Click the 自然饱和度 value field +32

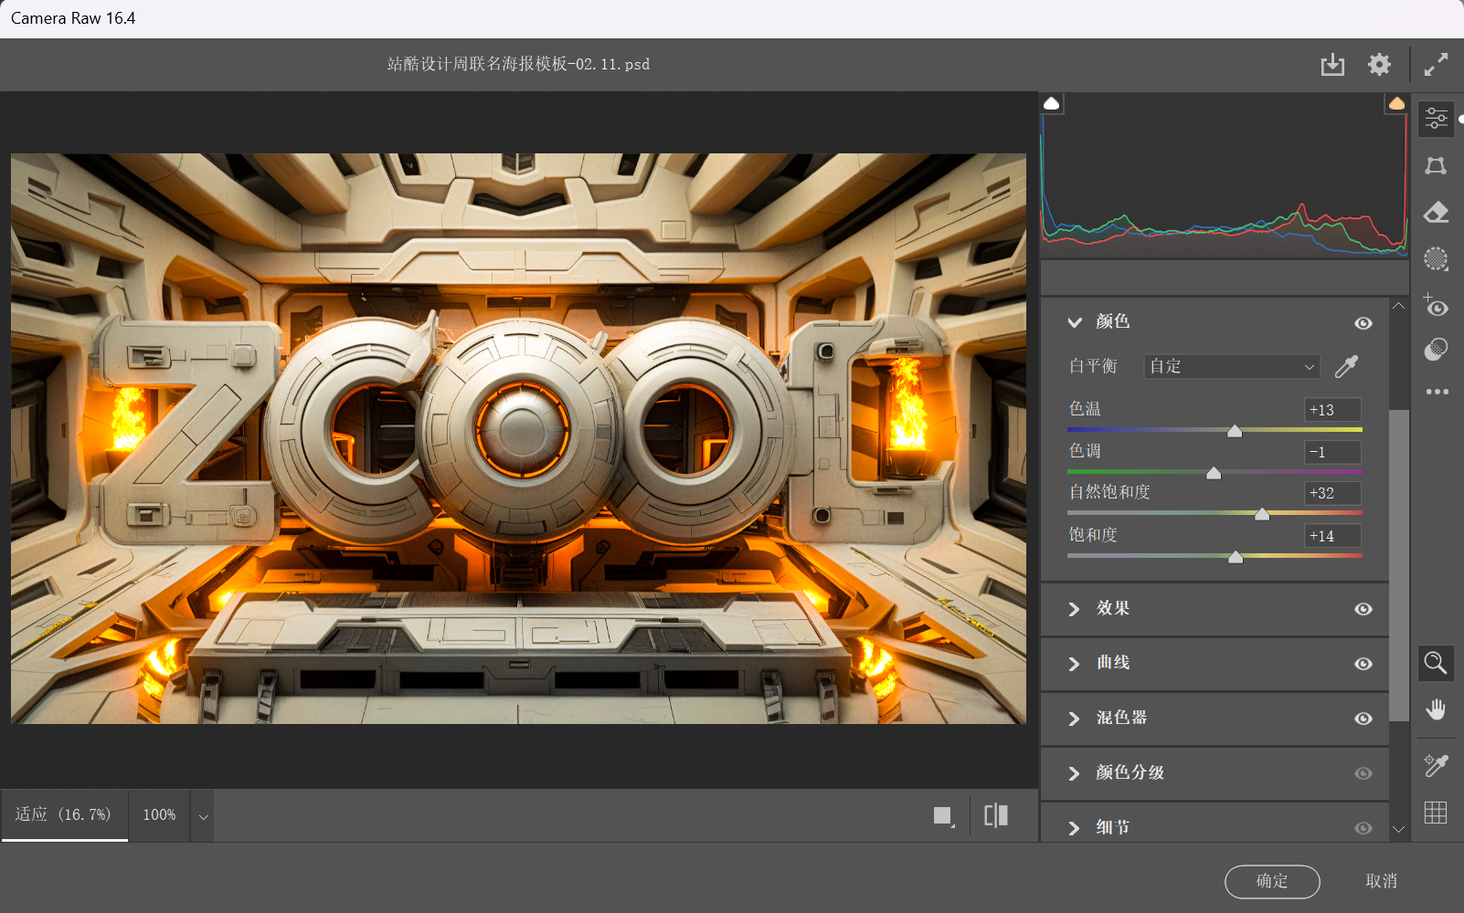point(1332,493)
